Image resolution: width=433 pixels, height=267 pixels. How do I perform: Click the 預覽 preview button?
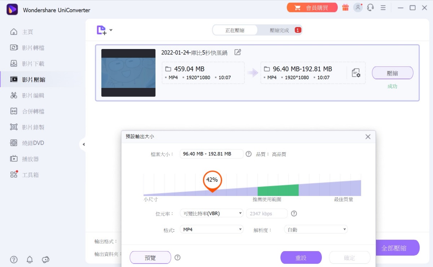click(150, 258)
